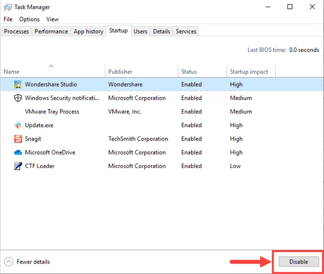Select the VMware Tray Process row
The image size is (324, 274).
[52, 112]
